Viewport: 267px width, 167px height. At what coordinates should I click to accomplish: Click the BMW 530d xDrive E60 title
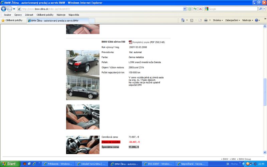pos(113,42)
